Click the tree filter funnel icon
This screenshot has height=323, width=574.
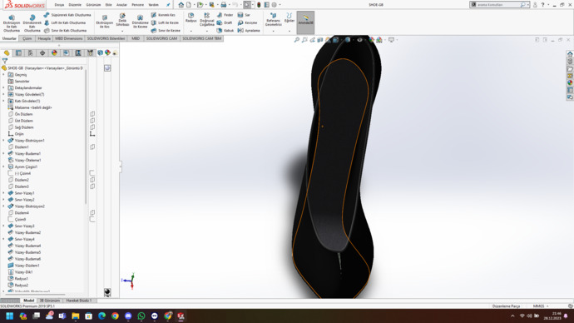click(x=5, y=61)
